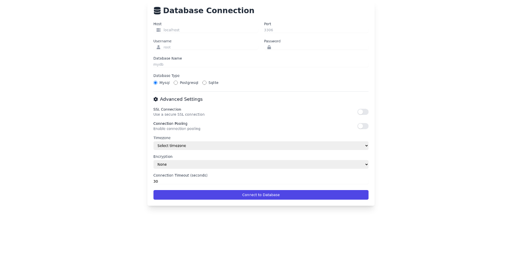Choose Sqlite as database type
Viewport: 522px width, 274px height.
click(x=204, y=83)
